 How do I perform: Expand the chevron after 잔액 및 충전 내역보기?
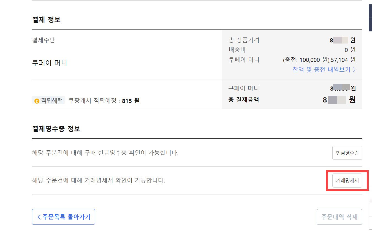355,70
